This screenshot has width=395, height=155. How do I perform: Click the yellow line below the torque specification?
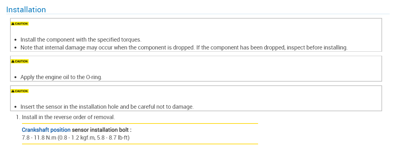140,144
